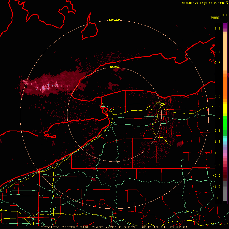
Task: Select the 1.0 value on the color scale
Action: (218, 153)
